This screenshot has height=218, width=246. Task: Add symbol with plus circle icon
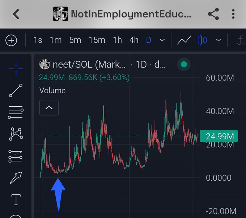point(11,40)
